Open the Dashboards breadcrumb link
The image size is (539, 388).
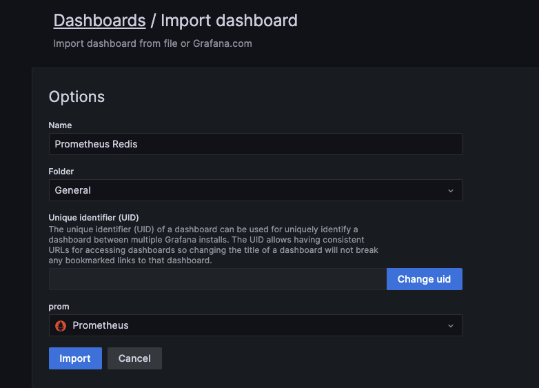(99, 21)
